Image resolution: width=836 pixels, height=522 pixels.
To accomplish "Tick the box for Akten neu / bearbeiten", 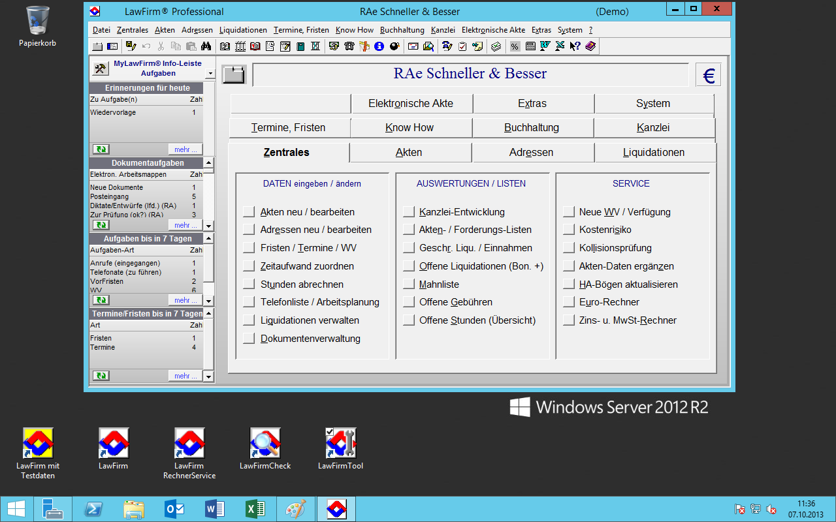I will tap(248, 211).
